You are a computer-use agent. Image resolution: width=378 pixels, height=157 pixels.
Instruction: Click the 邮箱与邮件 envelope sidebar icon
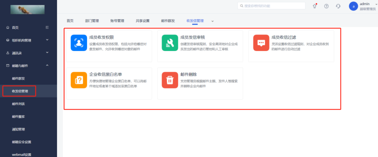[8, 66]
